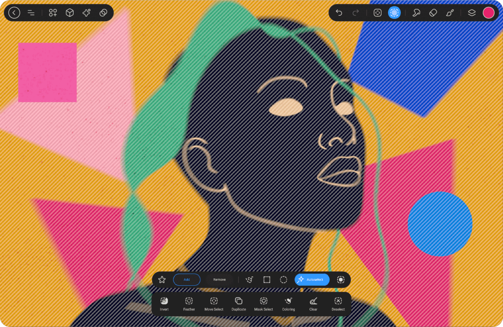Click the back arrow in the top bar

[14, 13]
